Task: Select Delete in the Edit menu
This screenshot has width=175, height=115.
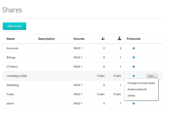Action: 131,95
